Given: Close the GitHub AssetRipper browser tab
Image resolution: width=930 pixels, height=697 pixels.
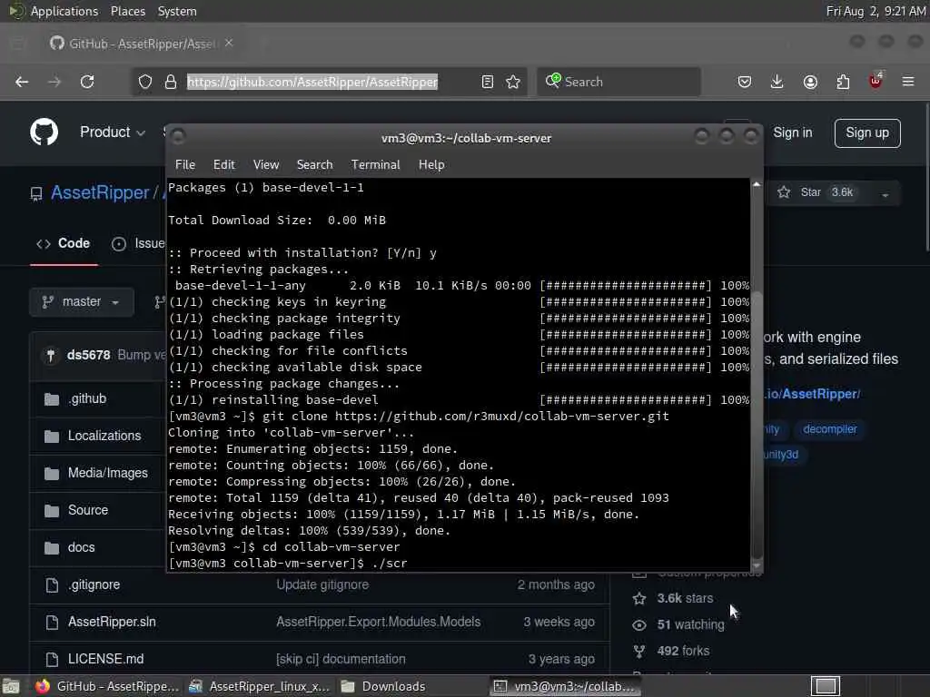Looking at the screenshot, I should (x=229, y=43).
